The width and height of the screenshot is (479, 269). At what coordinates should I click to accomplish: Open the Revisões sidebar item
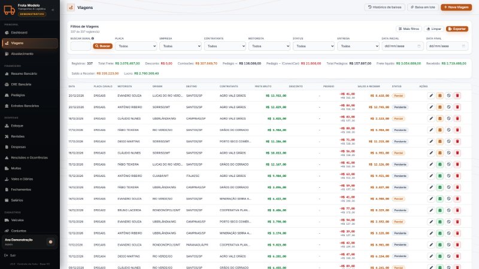point(29,136)
